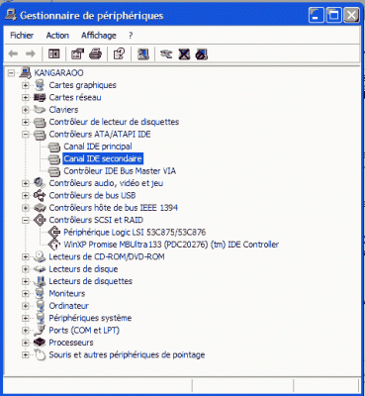Click the Ports (COM et LPT) icon

[40, 330]
